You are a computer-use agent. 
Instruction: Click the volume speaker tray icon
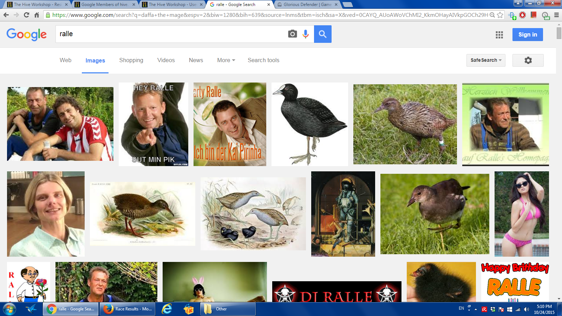(526, 309)
